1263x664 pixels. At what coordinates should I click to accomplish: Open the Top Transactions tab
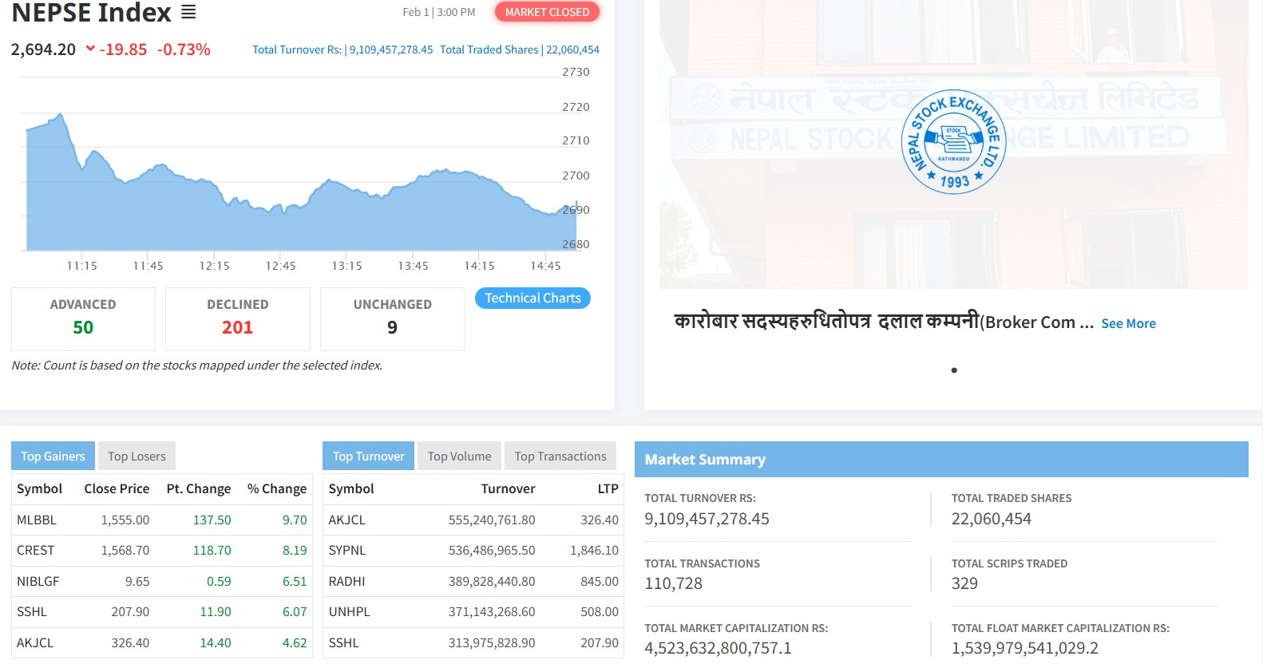pyautogui.click(x=560, y=456)
